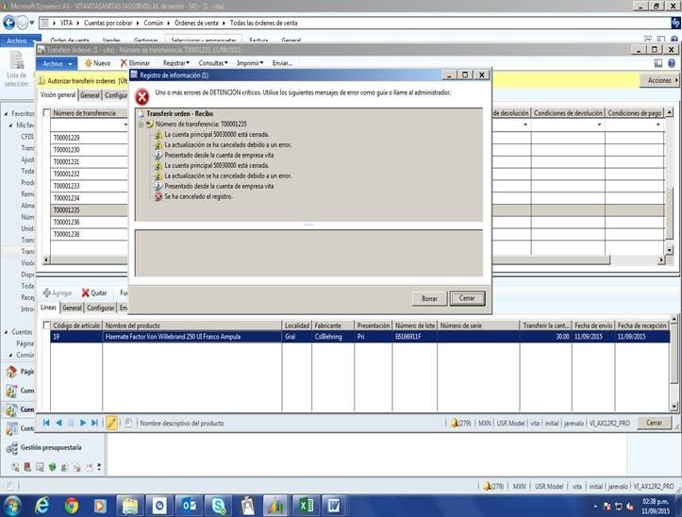Click the Borrar button in dialog
The width and height of the screenshot is (682, 517).
[429, 298]
